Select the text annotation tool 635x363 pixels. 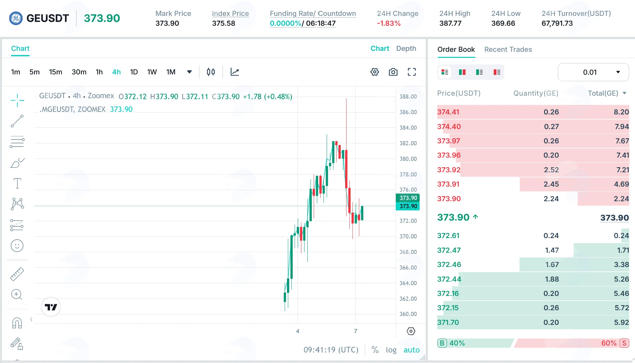(17, 183)
